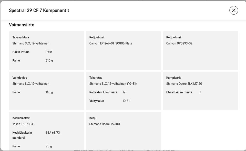Click the 310 g weight value

pyautogui.click(x=49, y=60)
